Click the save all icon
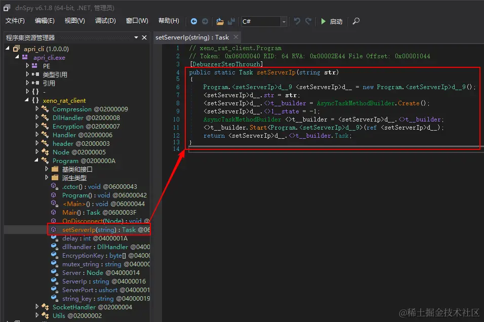The height and width of the screenshot is (322, 484). [231, 21]
